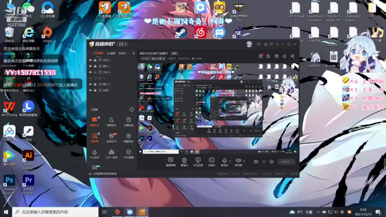This screenshot has width=386, height=217.
Task: Open the Douyu companion taskbar button
Action: click(x=142, y=212)
